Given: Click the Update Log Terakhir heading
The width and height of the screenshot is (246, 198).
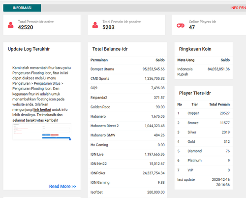Looking at the screenshot, I should point(29,49).
